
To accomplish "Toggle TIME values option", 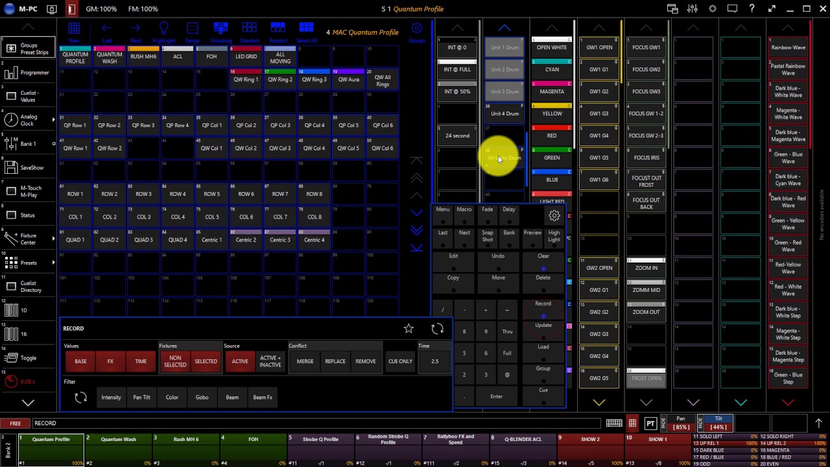I will (x=141, y=361).
